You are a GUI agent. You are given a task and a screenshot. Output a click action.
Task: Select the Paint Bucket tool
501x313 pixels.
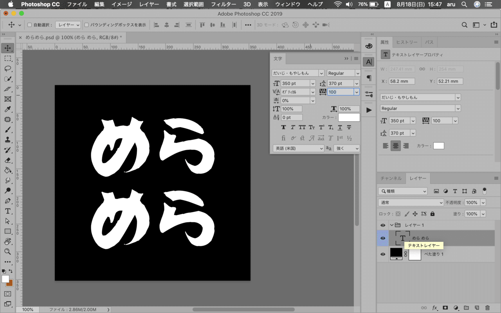point(7,170)
